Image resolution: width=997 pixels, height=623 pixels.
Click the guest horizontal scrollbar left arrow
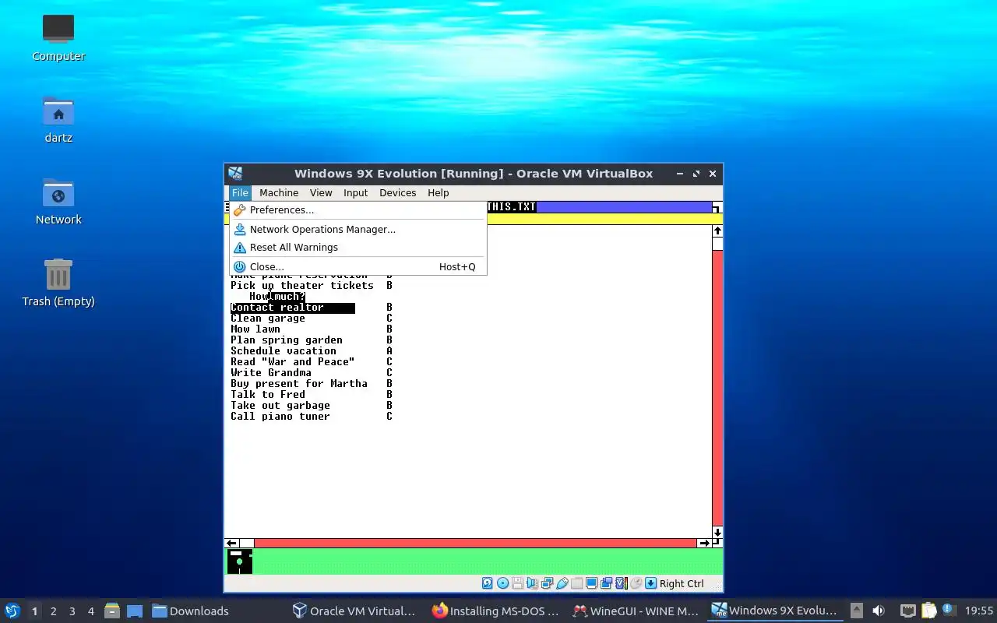231,543
